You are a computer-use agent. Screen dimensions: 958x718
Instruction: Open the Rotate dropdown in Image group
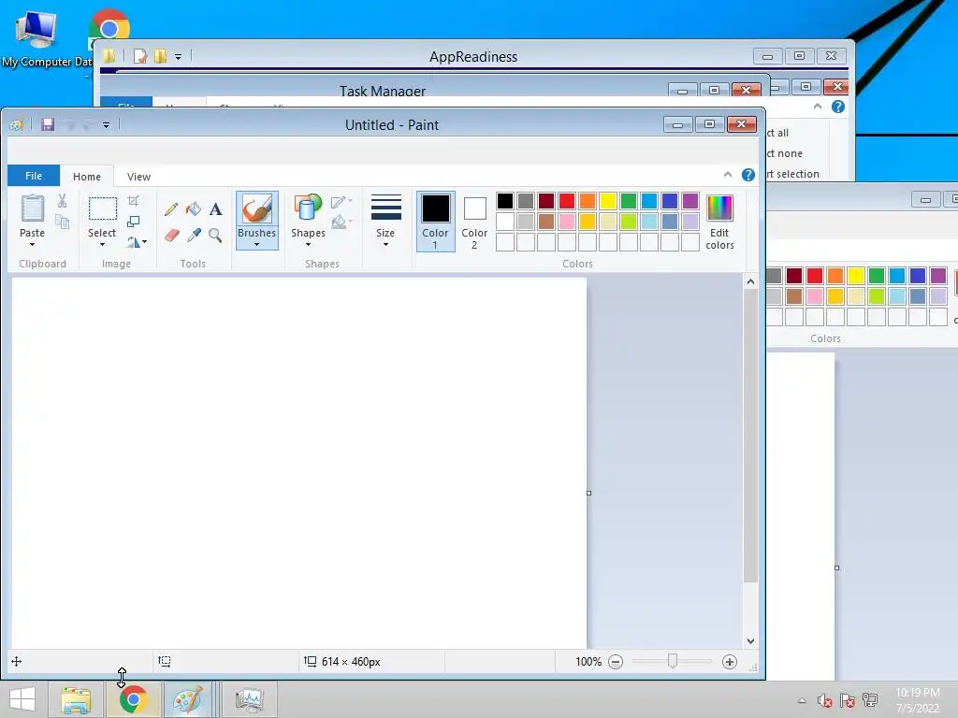pos(137,242)
